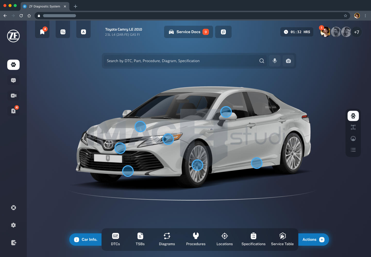Click the hotspot on the headlight
Image resolution: width=371 pixels, height=257 pixels.
point(168,139)
